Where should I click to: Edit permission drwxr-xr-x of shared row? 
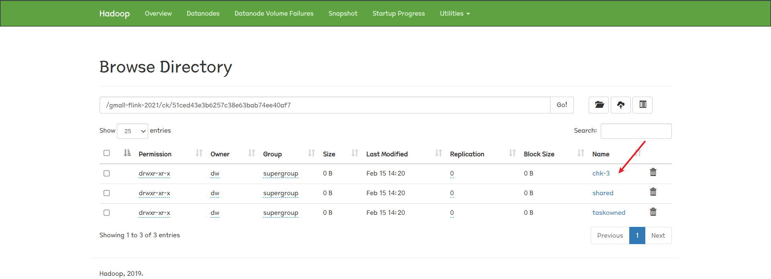[x=154, y=193]
